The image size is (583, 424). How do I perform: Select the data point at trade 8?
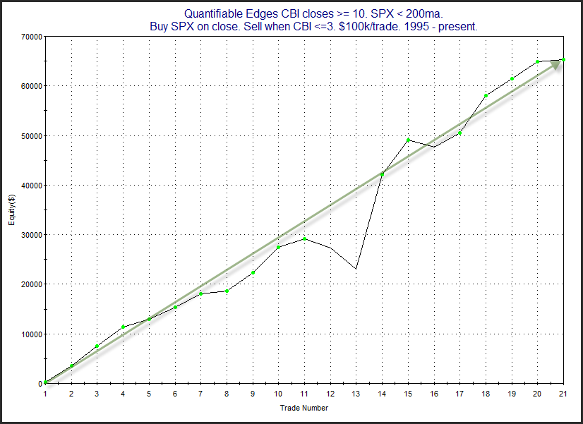(x=227, y=291)
